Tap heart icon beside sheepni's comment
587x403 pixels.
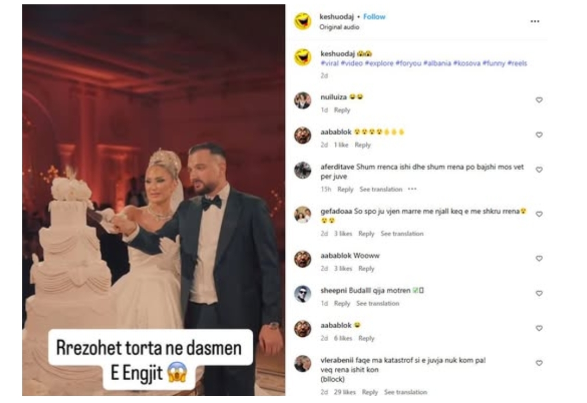click(x=539, y=293)
